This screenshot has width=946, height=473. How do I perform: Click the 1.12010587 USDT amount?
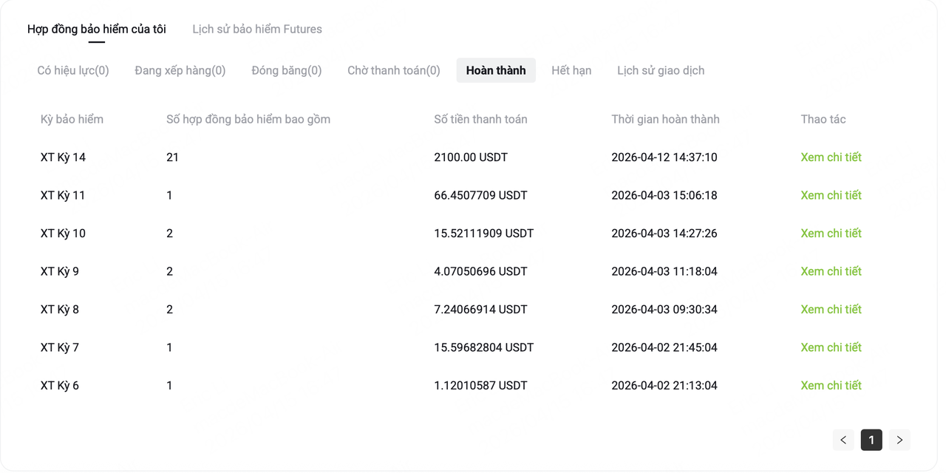tap(481, 386)
